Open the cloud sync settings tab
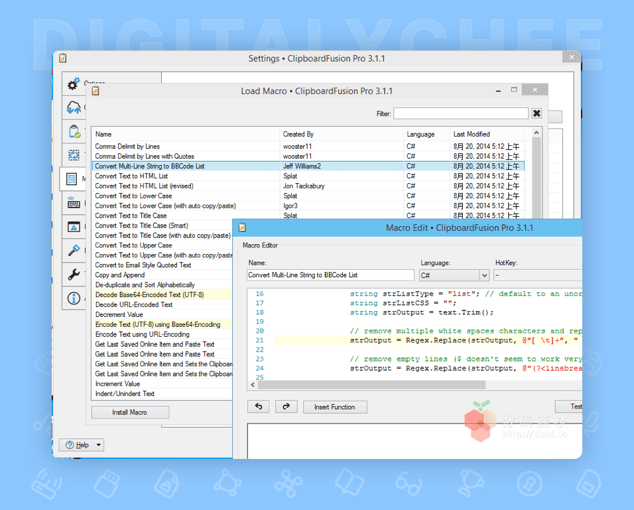634x510 pixels. (74, 107)
